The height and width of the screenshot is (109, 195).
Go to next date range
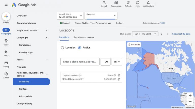[167, 34]
